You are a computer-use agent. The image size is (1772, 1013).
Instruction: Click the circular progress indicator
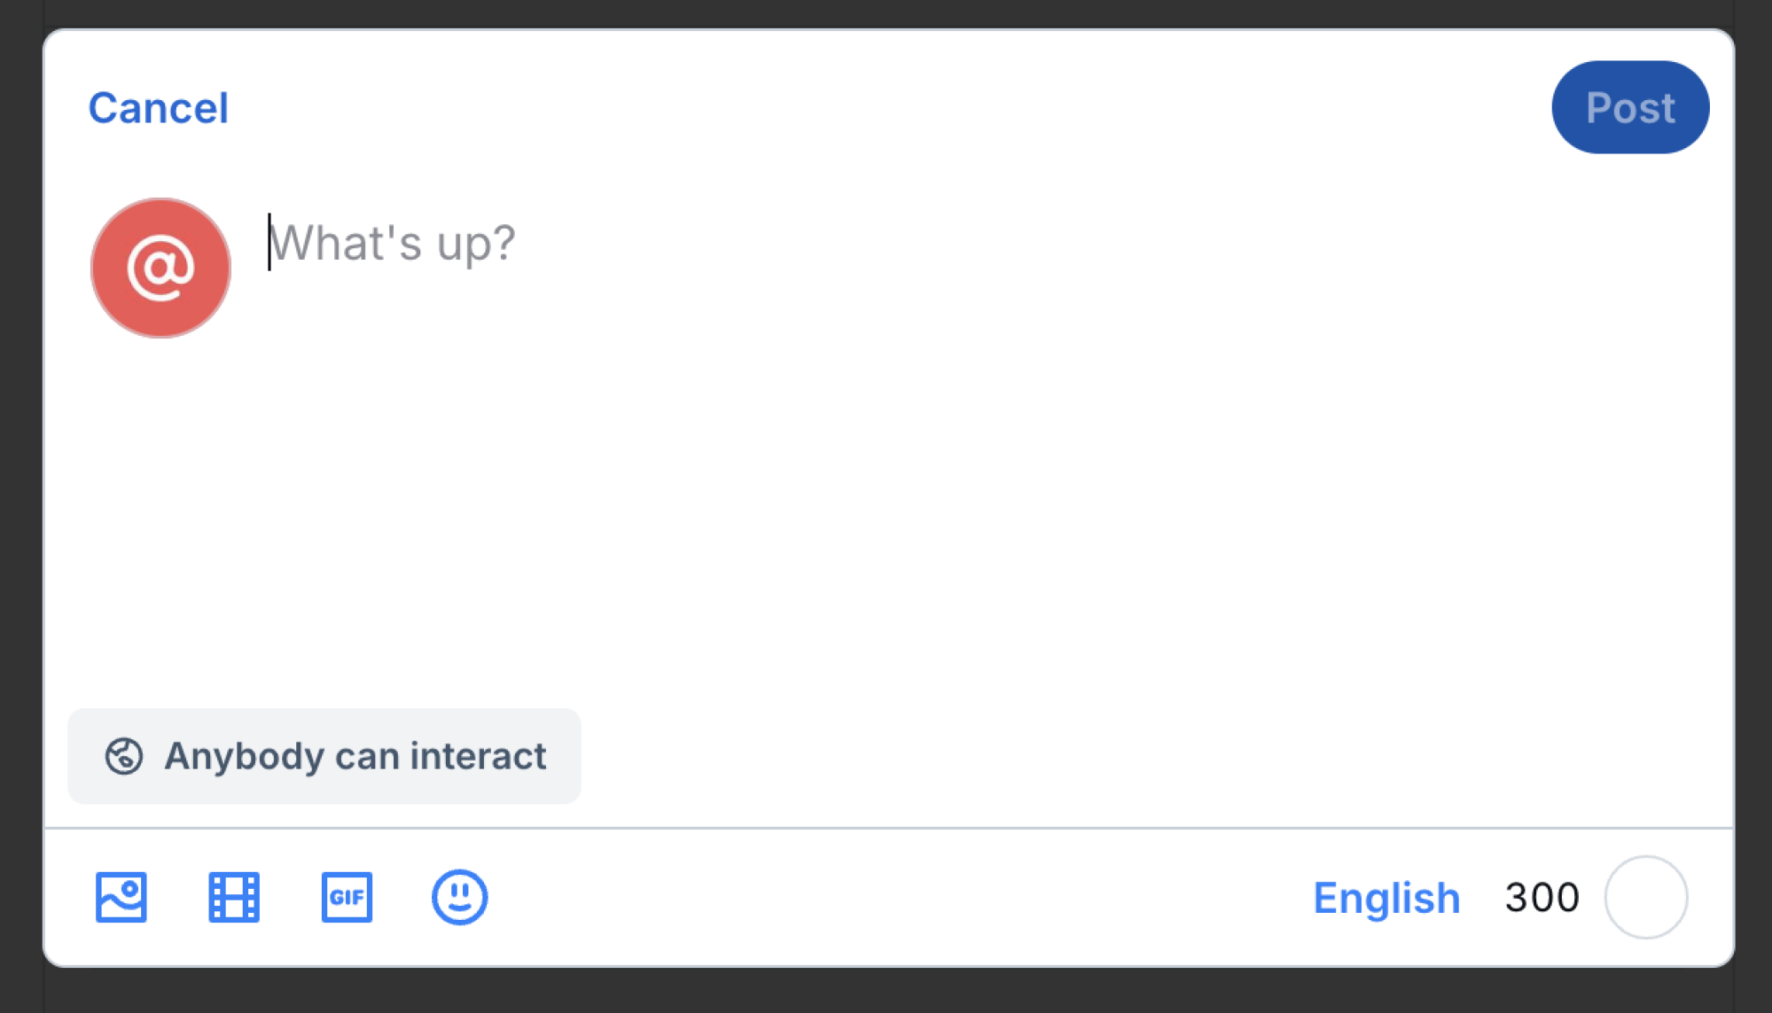pyautogui.click(x=1645, y=898)
